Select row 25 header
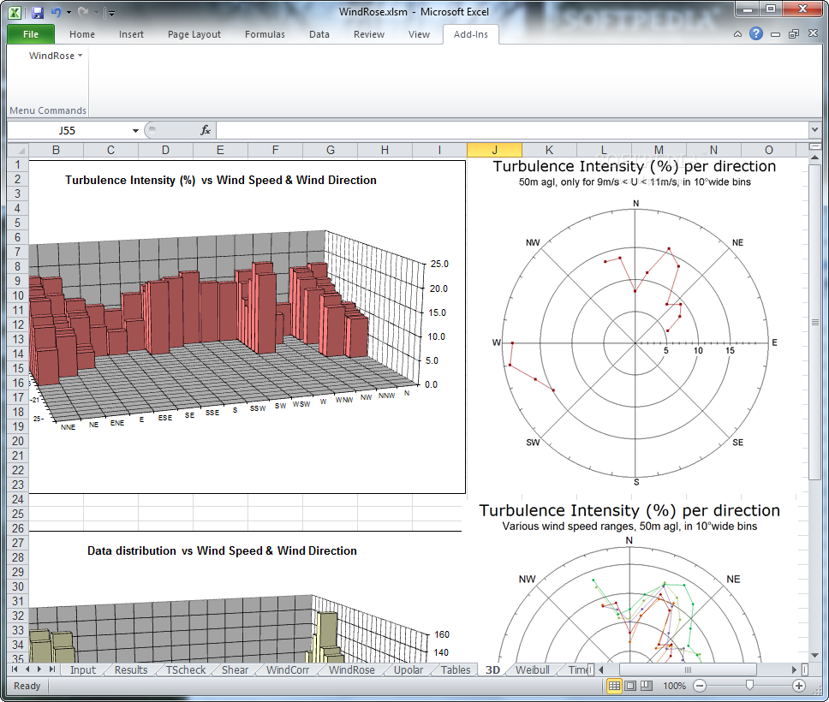Viewport: 829px width, 702px height. pyautogui.click(x=17, y=514)
